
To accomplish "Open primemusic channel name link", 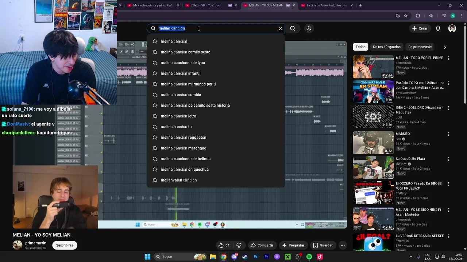I will (x=36, y=243).
